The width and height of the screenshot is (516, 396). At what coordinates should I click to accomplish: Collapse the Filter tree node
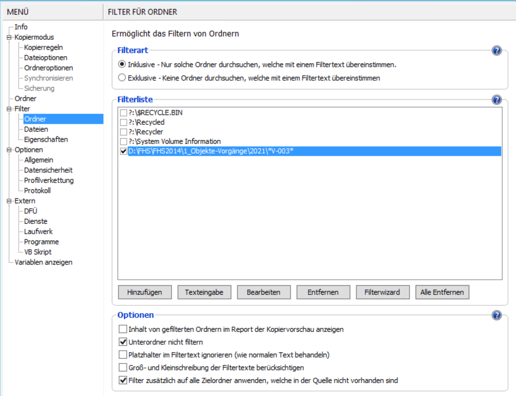(9, 109)
